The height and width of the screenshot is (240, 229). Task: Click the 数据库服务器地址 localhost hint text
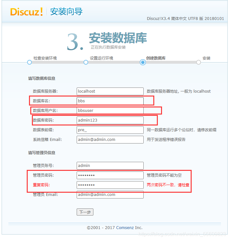[x=178, y=91]
